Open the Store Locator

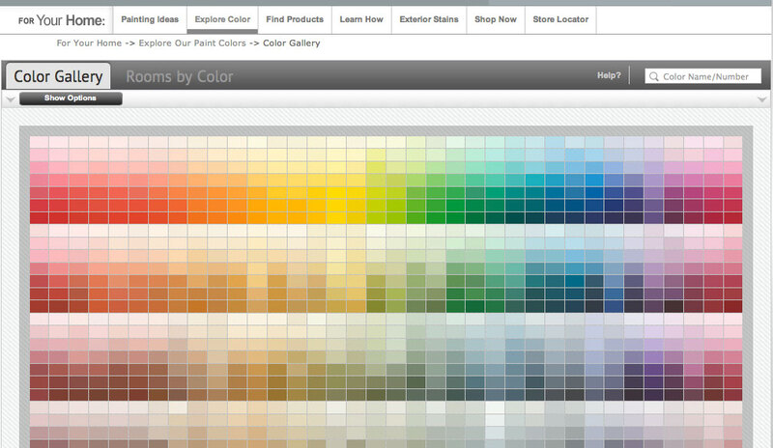click(x=558, y=19)
